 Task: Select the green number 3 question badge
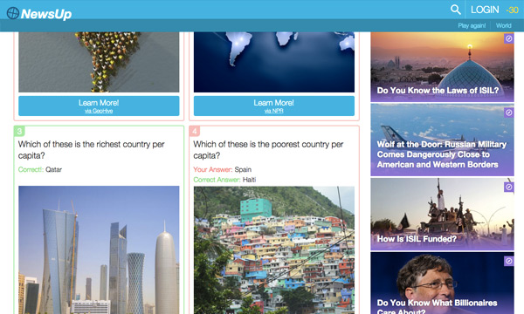[x=19, y=131]
